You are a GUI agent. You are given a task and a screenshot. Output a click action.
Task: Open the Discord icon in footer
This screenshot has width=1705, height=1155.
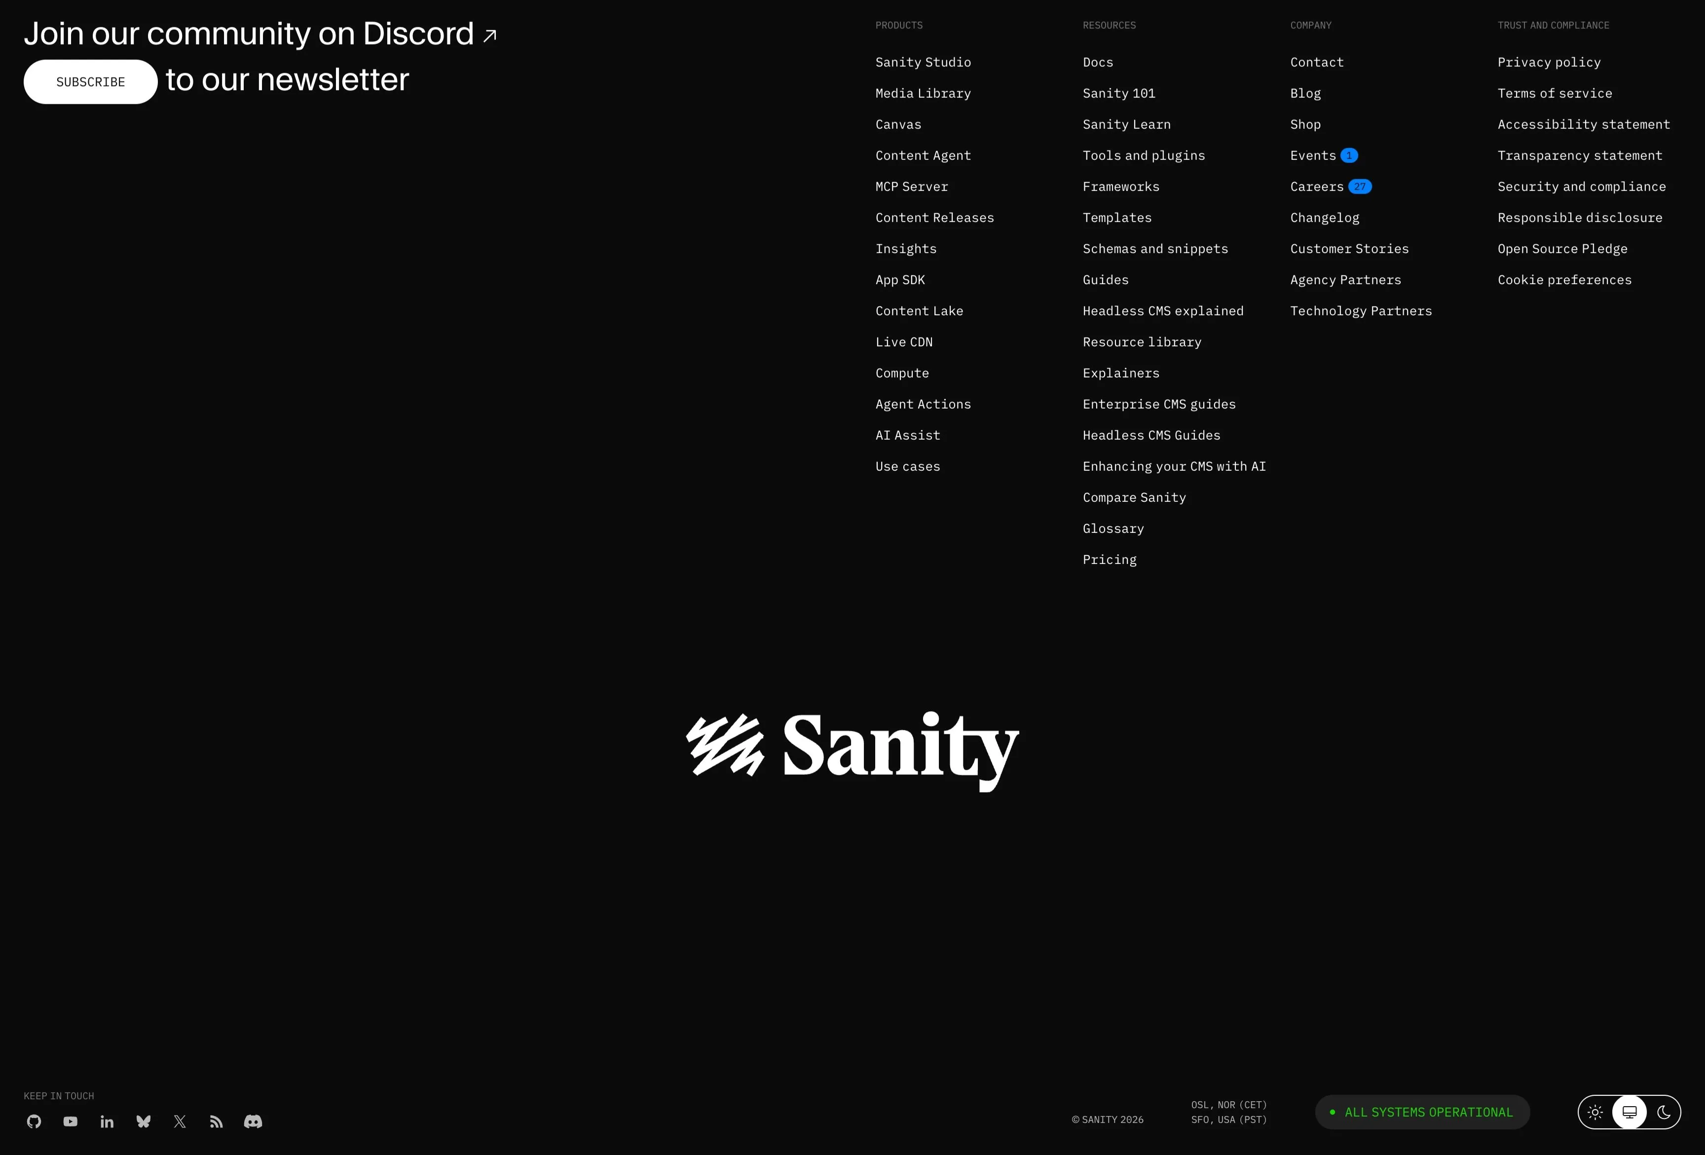[x=253, y=1121]
